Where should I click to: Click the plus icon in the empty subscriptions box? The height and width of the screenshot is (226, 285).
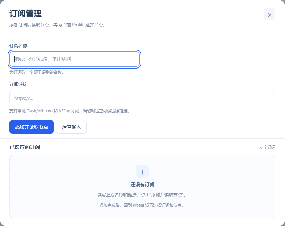142,172
